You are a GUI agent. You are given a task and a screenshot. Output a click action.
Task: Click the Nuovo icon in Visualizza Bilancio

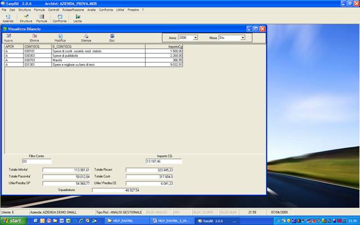pyautogui.click(x=8, y=38)
